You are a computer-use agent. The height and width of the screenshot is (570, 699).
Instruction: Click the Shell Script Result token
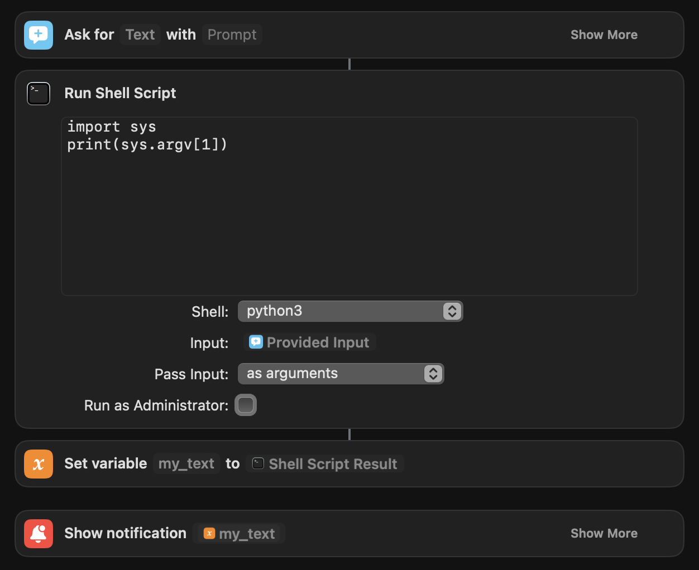pyautogui.click(x=325, y=463)
